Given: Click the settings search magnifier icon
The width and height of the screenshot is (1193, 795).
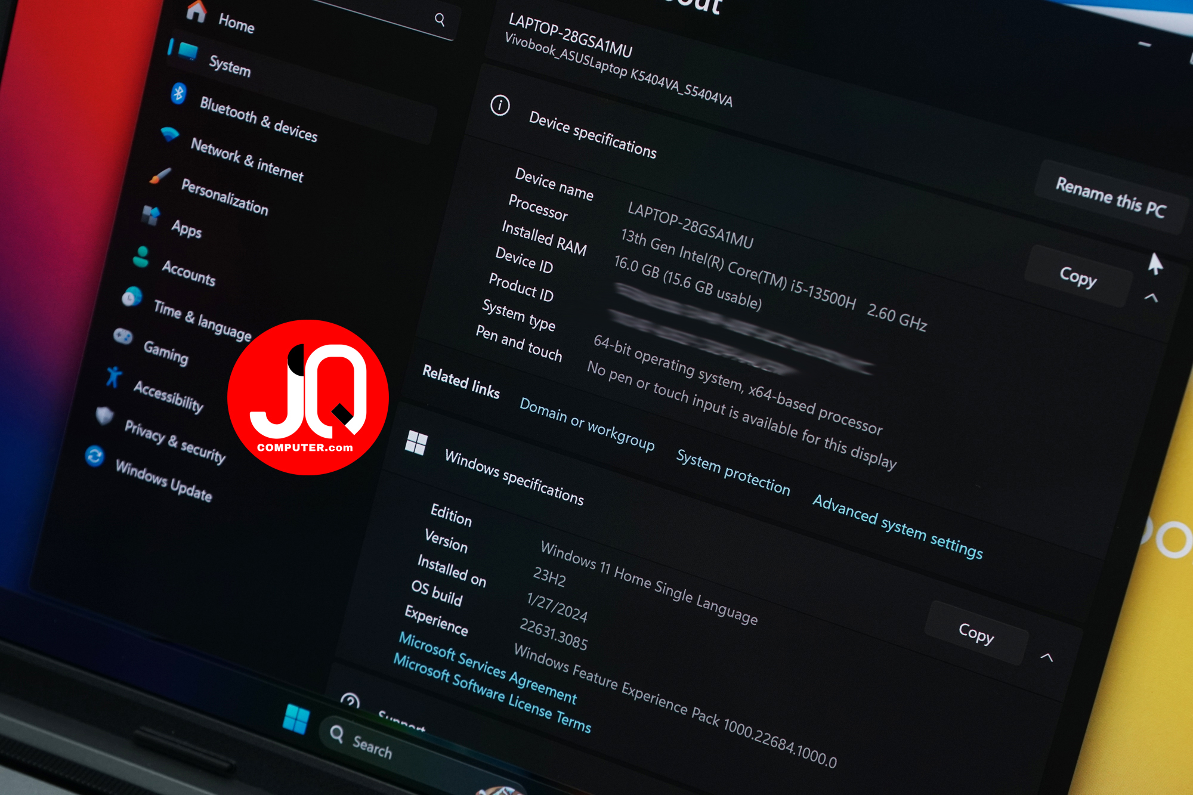Looking at the screenshot, I should point(440,20).
